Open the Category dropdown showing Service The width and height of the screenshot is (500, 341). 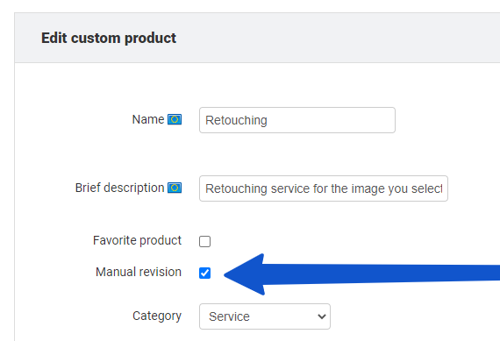click(265, 316)
